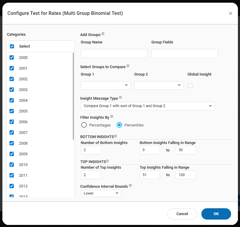
Task: Click info icon next to TOP INSIGHTS
Action: click(x=107, y=161)
